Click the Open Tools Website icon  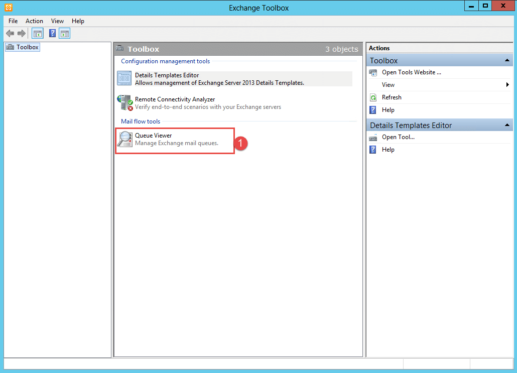point(373,73)
